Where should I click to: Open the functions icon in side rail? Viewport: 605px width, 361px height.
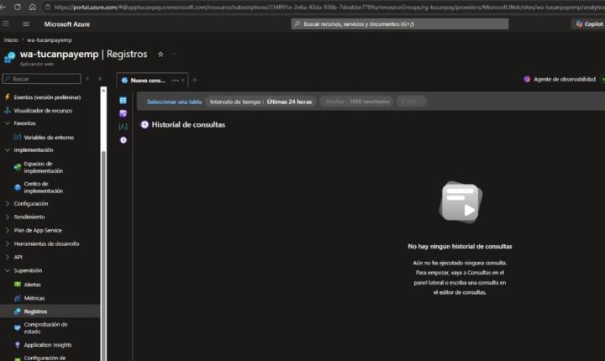[123, 127]
